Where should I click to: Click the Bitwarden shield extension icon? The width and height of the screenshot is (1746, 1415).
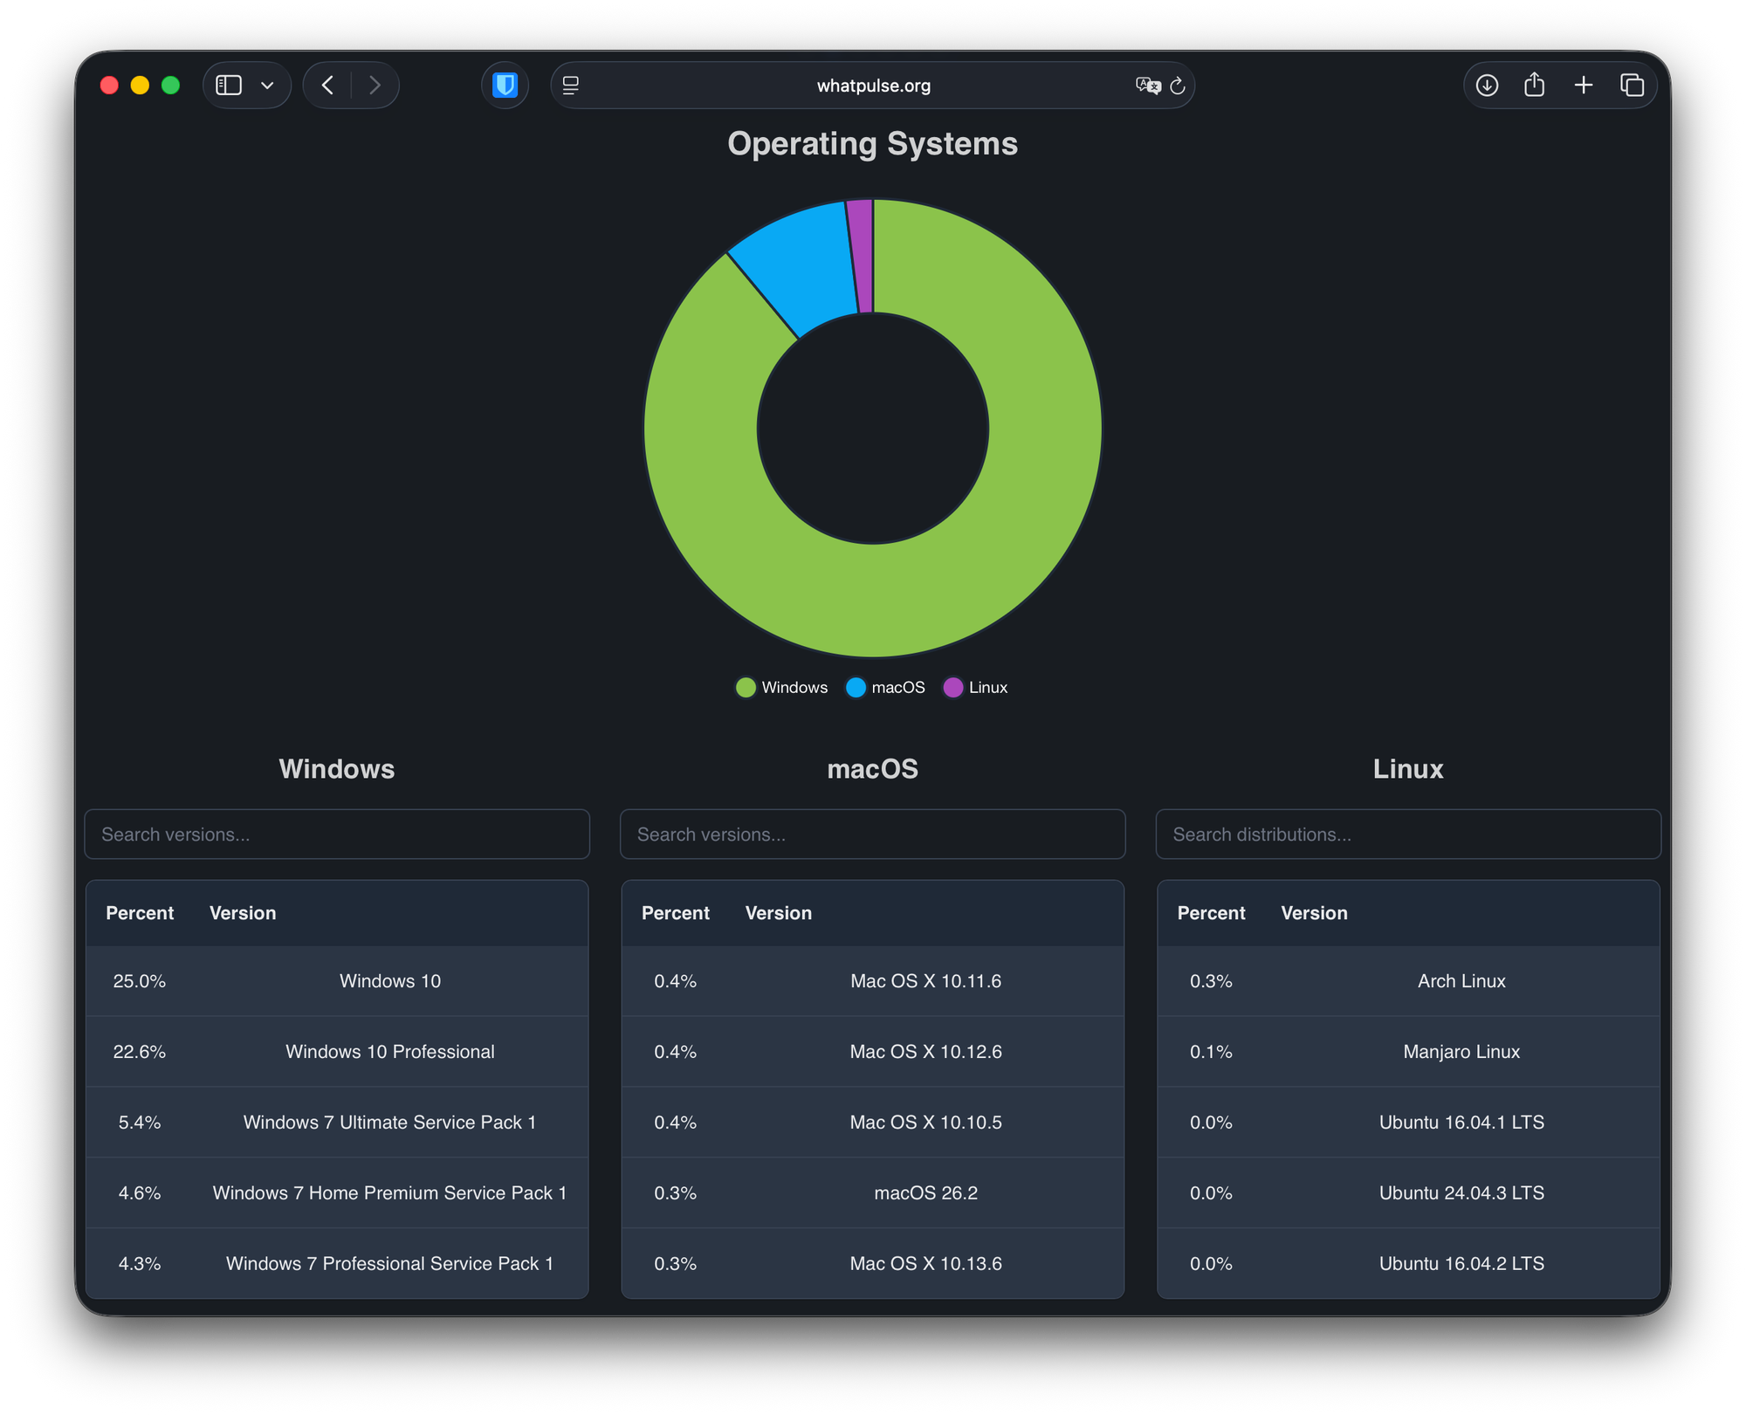505,86
